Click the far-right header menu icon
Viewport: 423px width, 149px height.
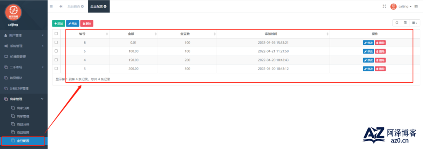pyautogui.click(x=416, y=7)
